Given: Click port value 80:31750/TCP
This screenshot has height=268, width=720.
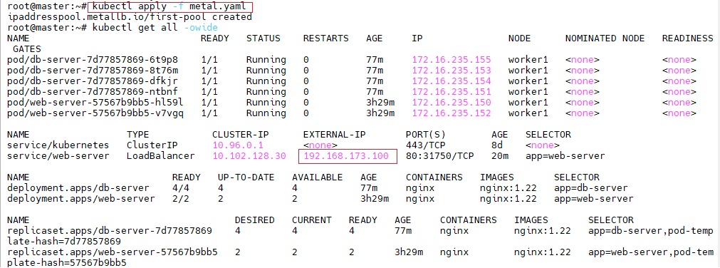Looking at the screenshot, I should [x=440, y=156].
